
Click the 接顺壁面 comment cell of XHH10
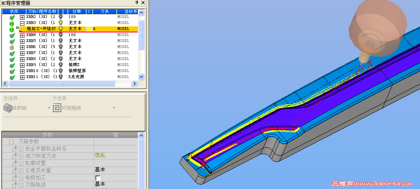pyautogui.click(x=77, y=70)
